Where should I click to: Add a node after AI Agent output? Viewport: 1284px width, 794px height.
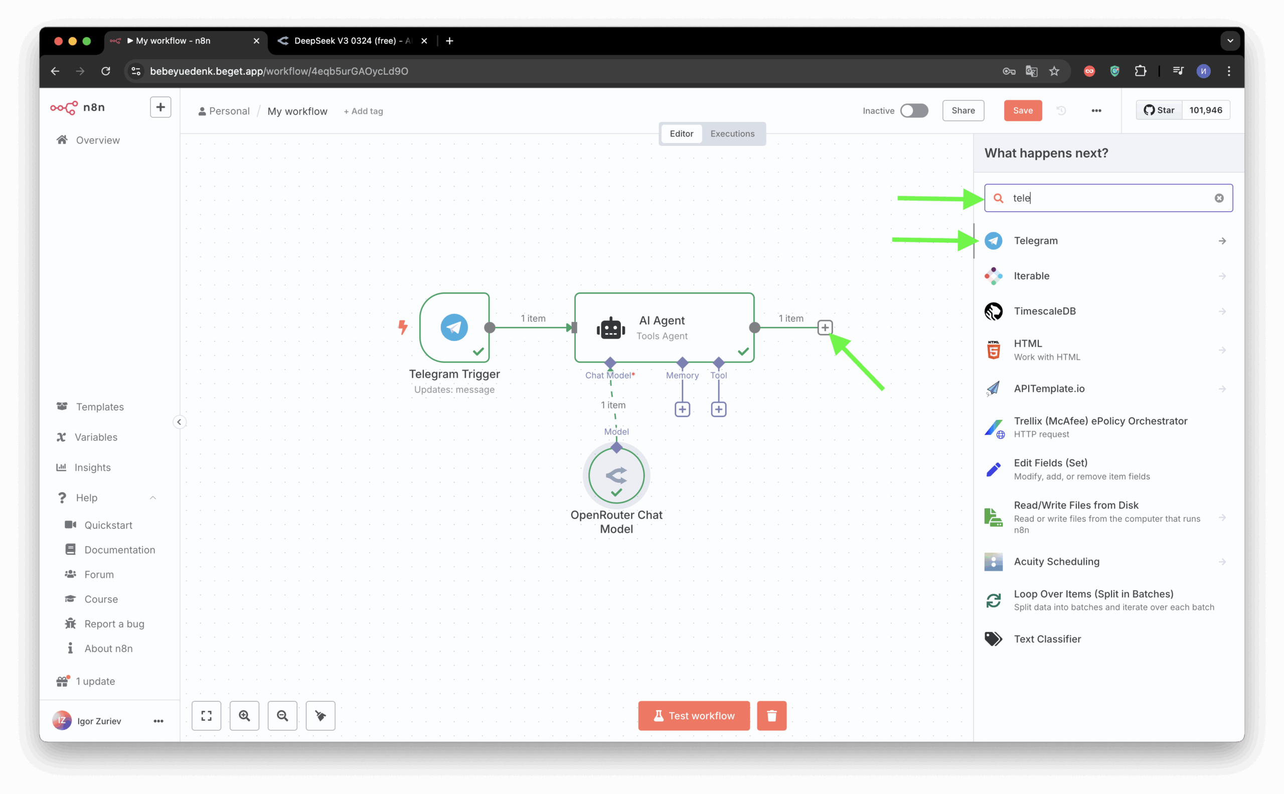tap(825, 328)
